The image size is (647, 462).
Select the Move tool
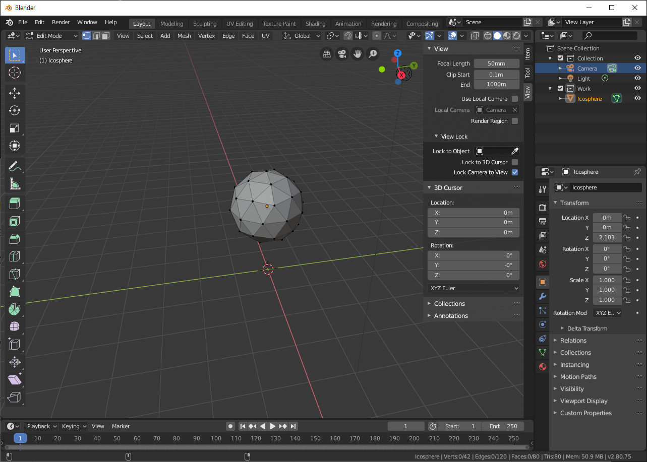point(15,93)
